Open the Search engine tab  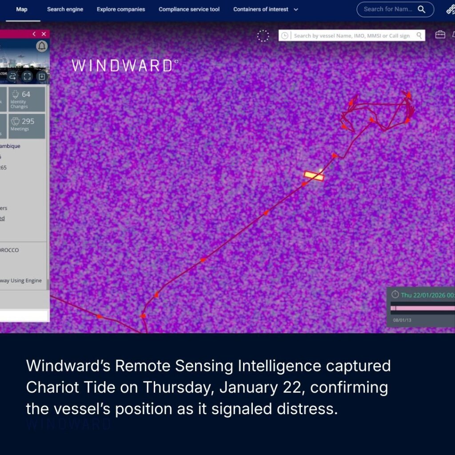[65, 9]
